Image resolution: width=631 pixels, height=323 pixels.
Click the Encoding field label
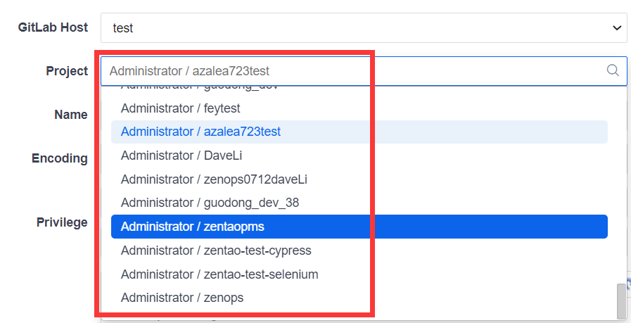pos(59,158)
